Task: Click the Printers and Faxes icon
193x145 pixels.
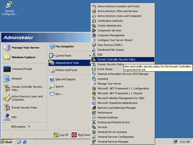Action: point(52,70)
